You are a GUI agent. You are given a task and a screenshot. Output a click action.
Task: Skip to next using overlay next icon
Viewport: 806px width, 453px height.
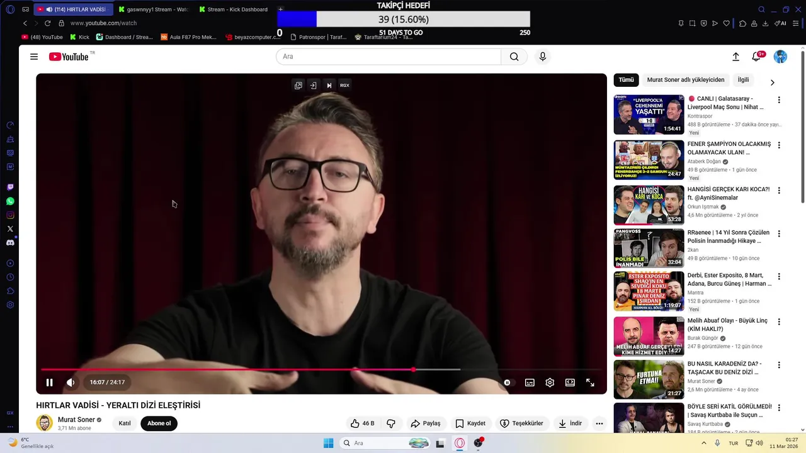pyautogui.click(x=329, y=86)
